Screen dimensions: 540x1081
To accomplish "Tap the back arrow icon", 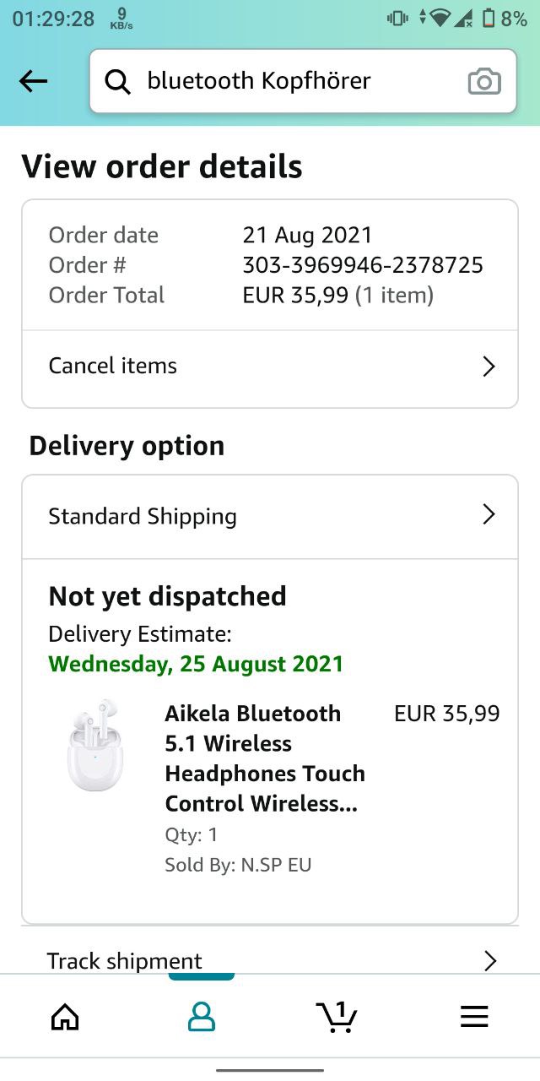I will (34, 81).
